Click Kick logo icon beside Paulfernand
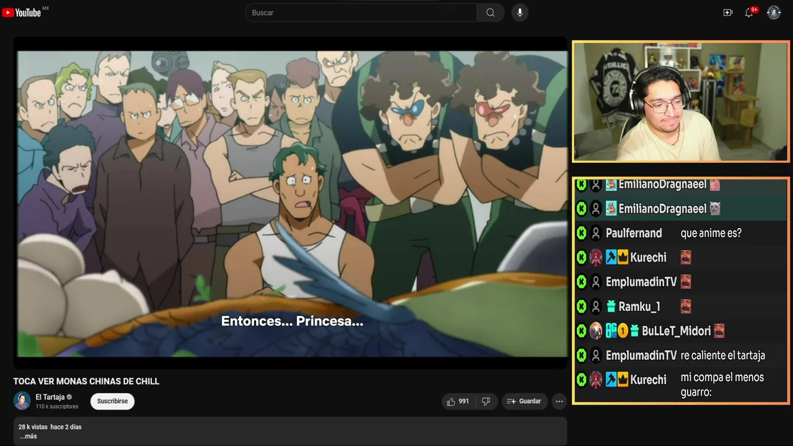 pos(581,233)
